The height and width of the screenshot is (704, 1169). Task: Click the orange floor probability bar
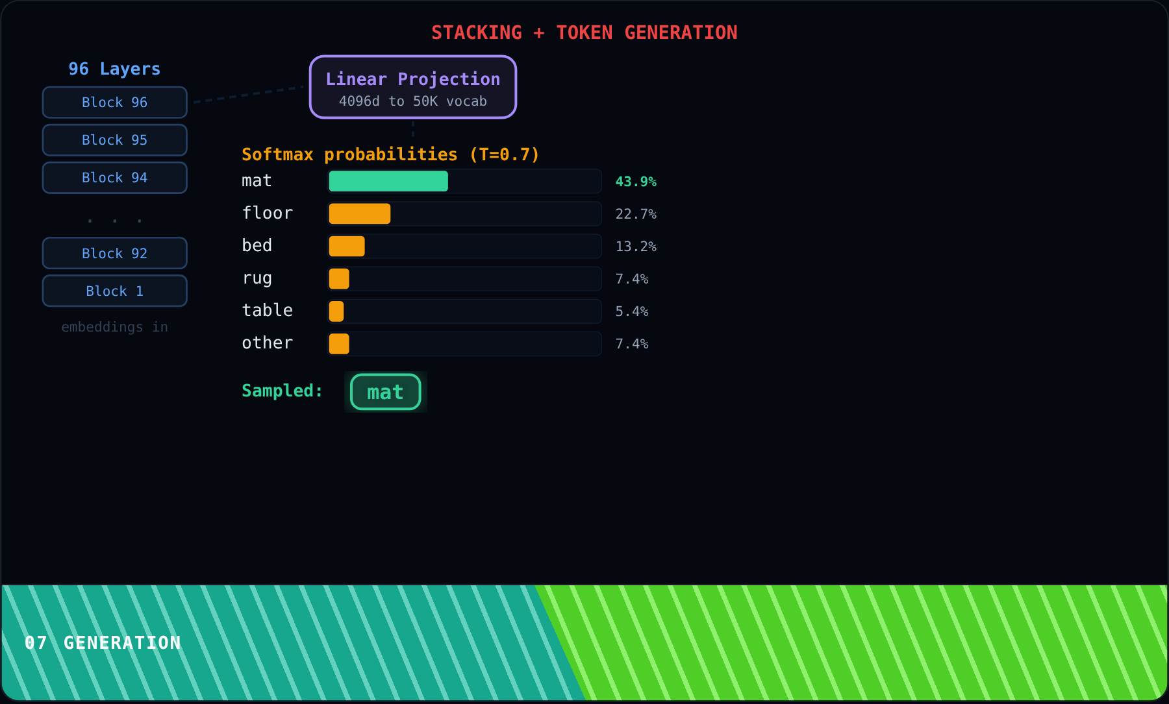(360, 213)
